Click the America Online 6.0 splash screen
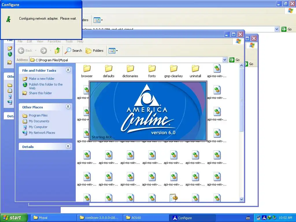 [x=148, y=111]
